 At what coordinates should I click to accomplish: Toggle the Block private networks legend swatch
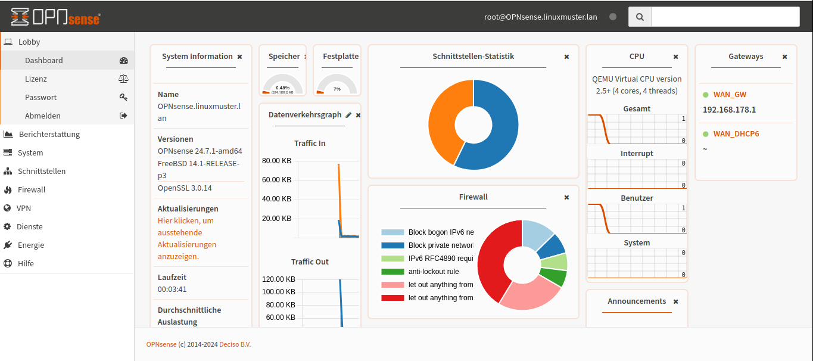point(393,245)
